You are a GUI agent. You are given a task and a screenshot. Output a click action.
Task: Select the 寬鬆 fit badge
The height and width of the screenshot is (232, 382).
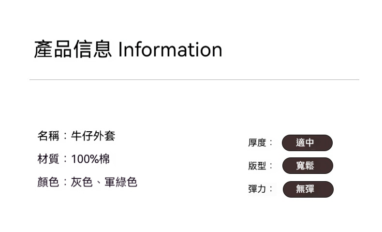point(307,166)
